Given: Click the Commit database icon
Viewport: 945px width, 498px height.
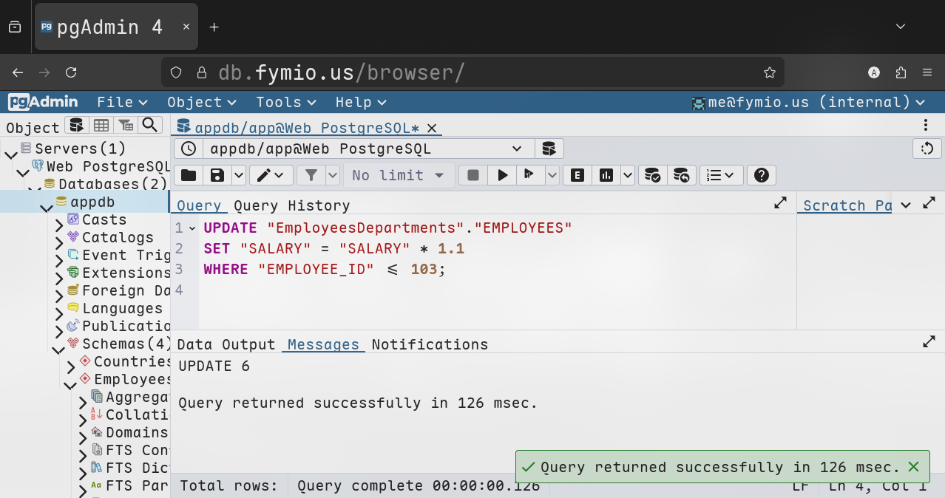Looking at the screenshot, I should 652,175.
